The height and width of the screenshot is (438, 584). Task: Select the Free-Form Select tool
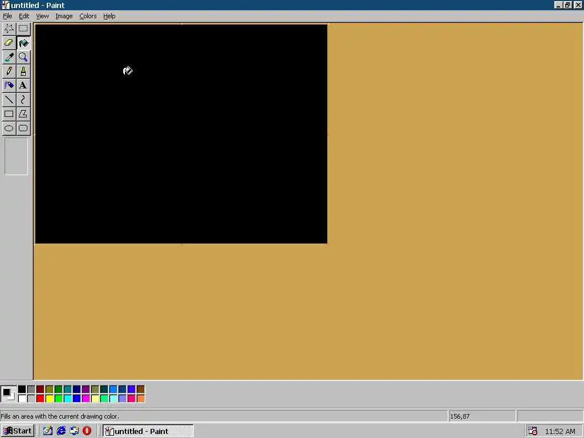9,29
